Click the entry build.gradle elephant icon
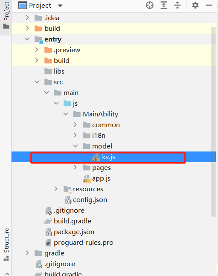218x276 pixels. coord(48,221)
